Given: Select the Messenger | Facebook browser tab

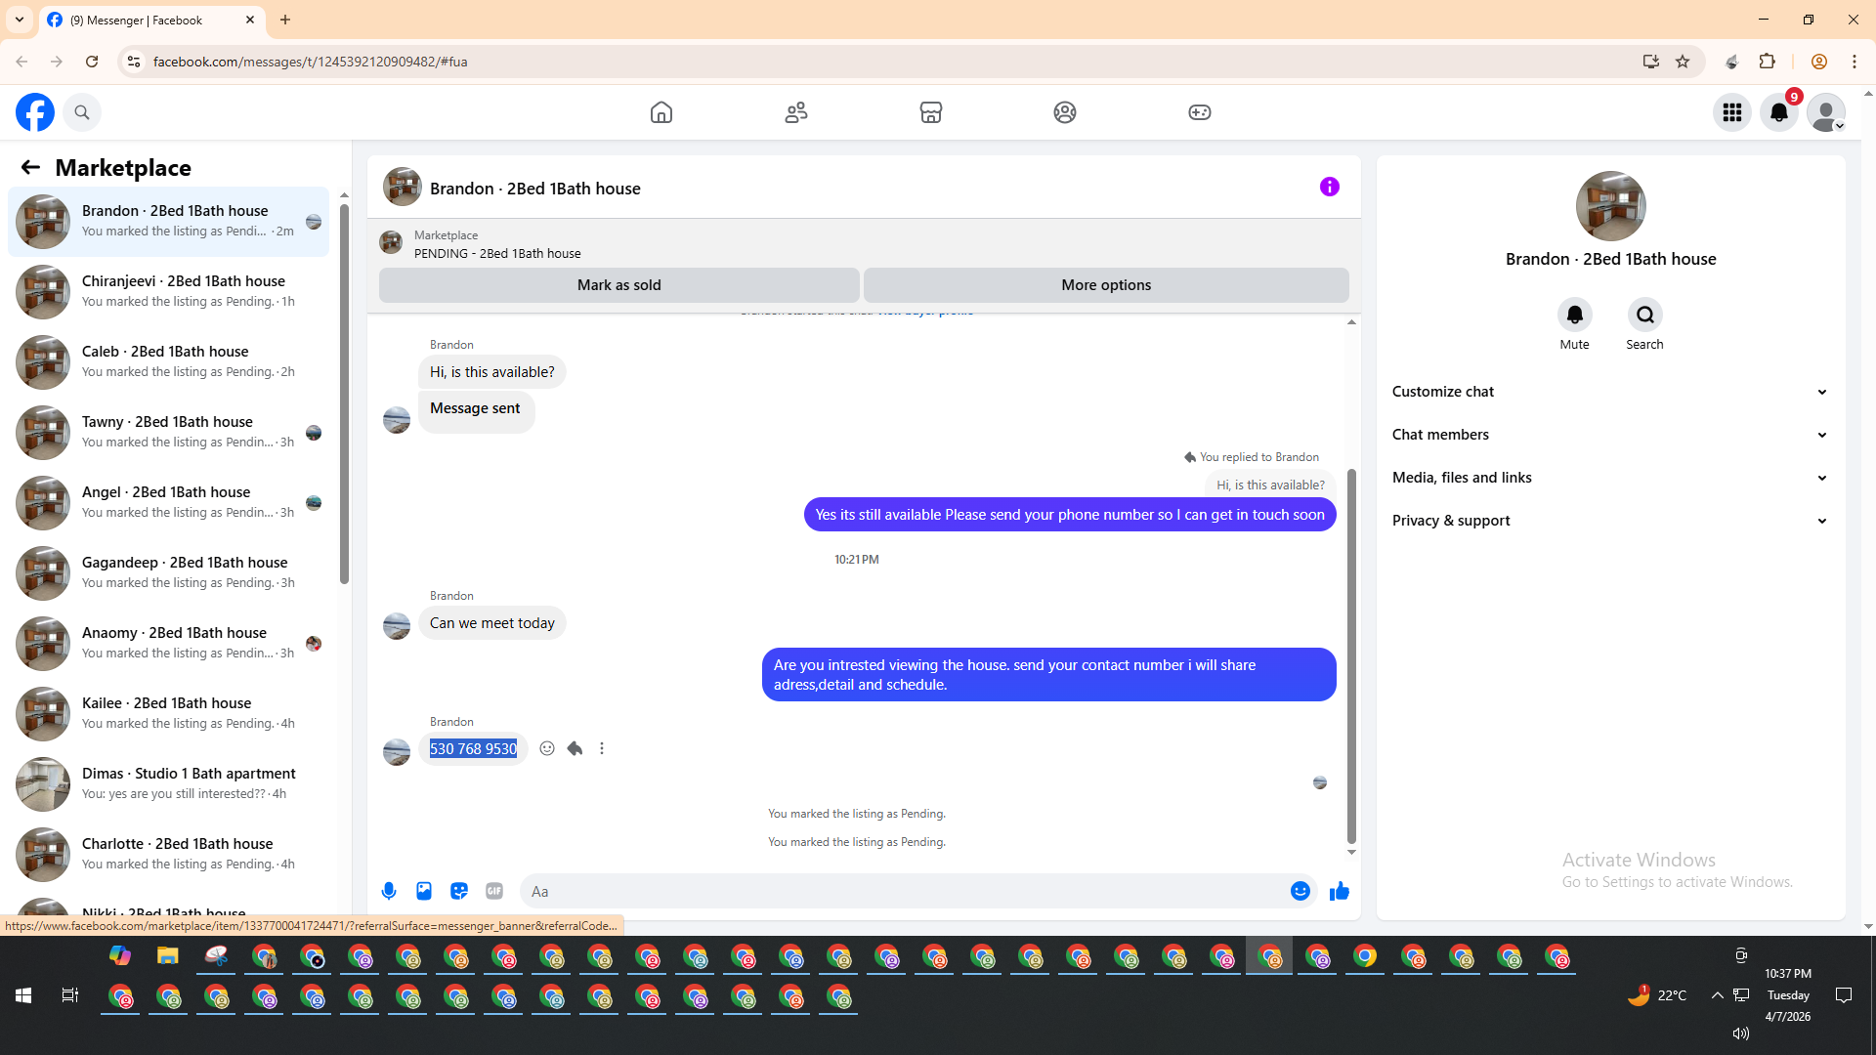Looking at the screenshot, I should [x=151, y=20].
